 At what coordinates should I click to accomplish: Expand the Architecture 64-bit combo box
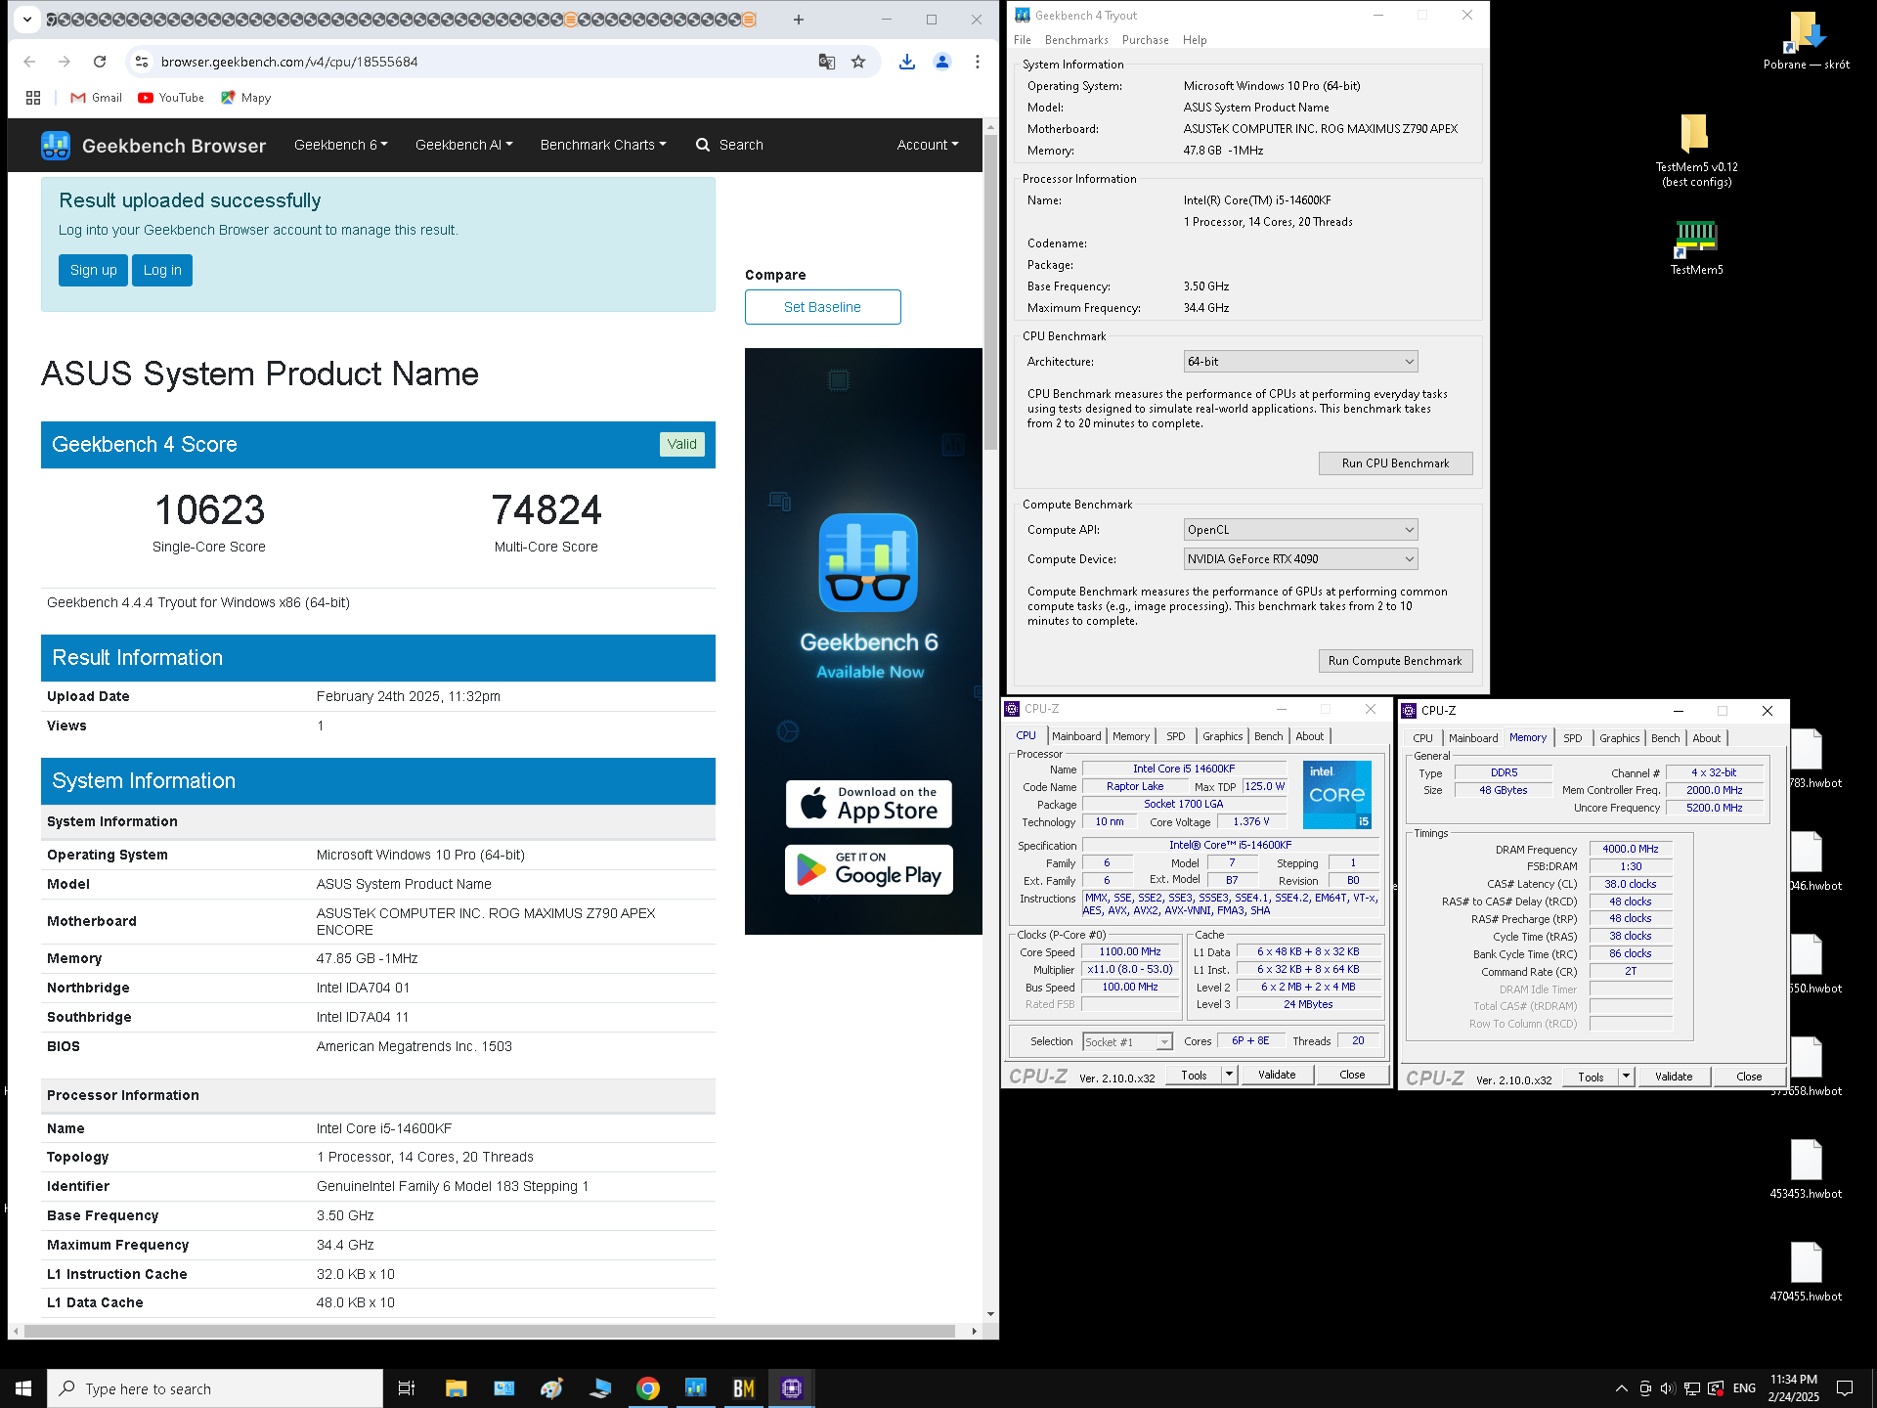(x=1300, y=362)
